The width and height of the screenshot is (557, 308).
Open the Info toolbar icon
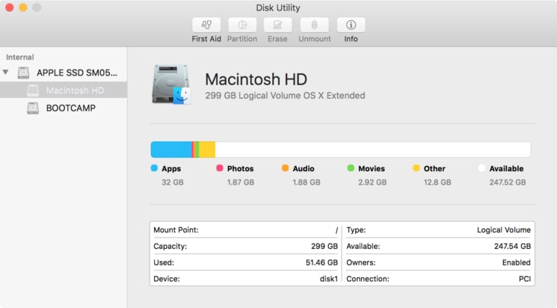click(351, 25)
